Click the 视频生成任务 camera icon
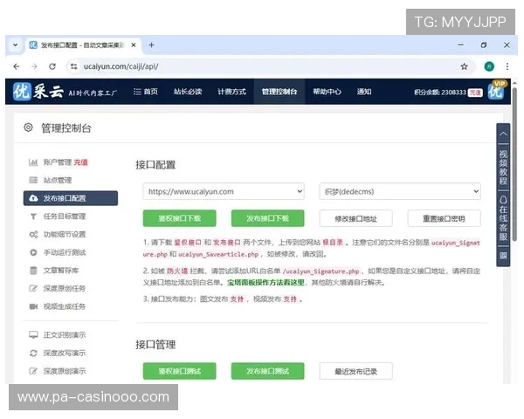Image resolution: width=524 pixels, height=419 pixels. point(33,306)
